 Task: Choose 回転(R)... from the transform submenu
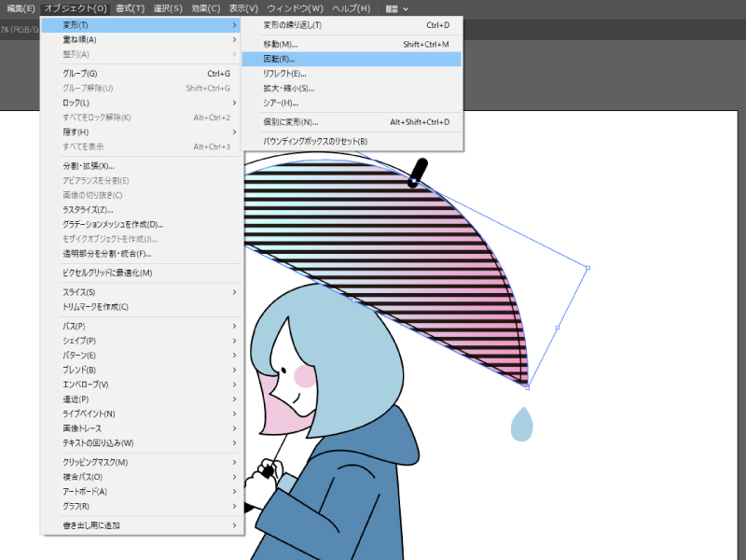[280, 59]
